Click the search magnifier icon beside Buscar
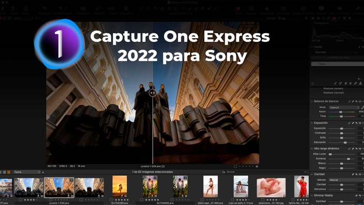The width and height of the screenshot is (364, 205). 224,172
